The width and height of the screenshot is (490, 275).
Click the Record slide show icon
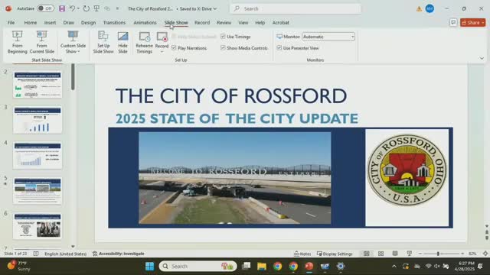(162, 37)
